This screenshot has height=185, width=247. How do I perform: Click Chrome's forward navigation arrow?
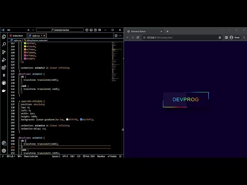(x=133, y=38)
